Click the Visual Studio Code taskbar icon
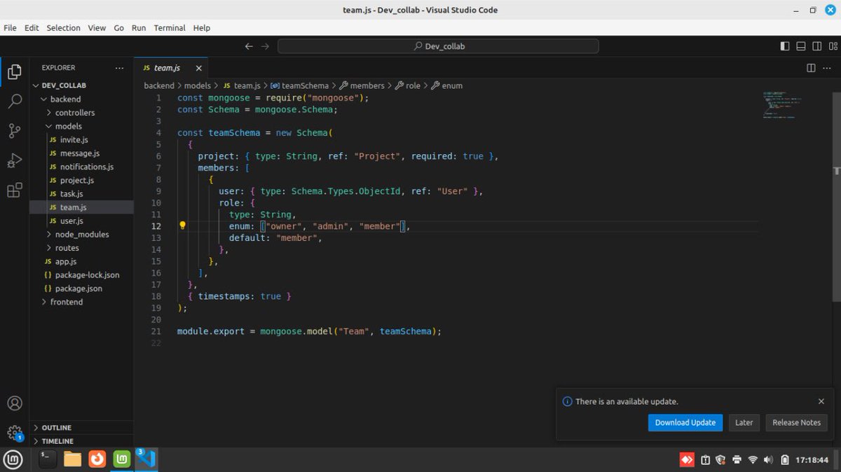841x472 pixels. 146,459
